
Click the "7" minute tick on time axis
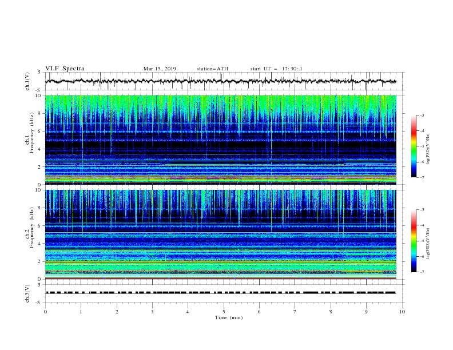click(x=295, y=312)
